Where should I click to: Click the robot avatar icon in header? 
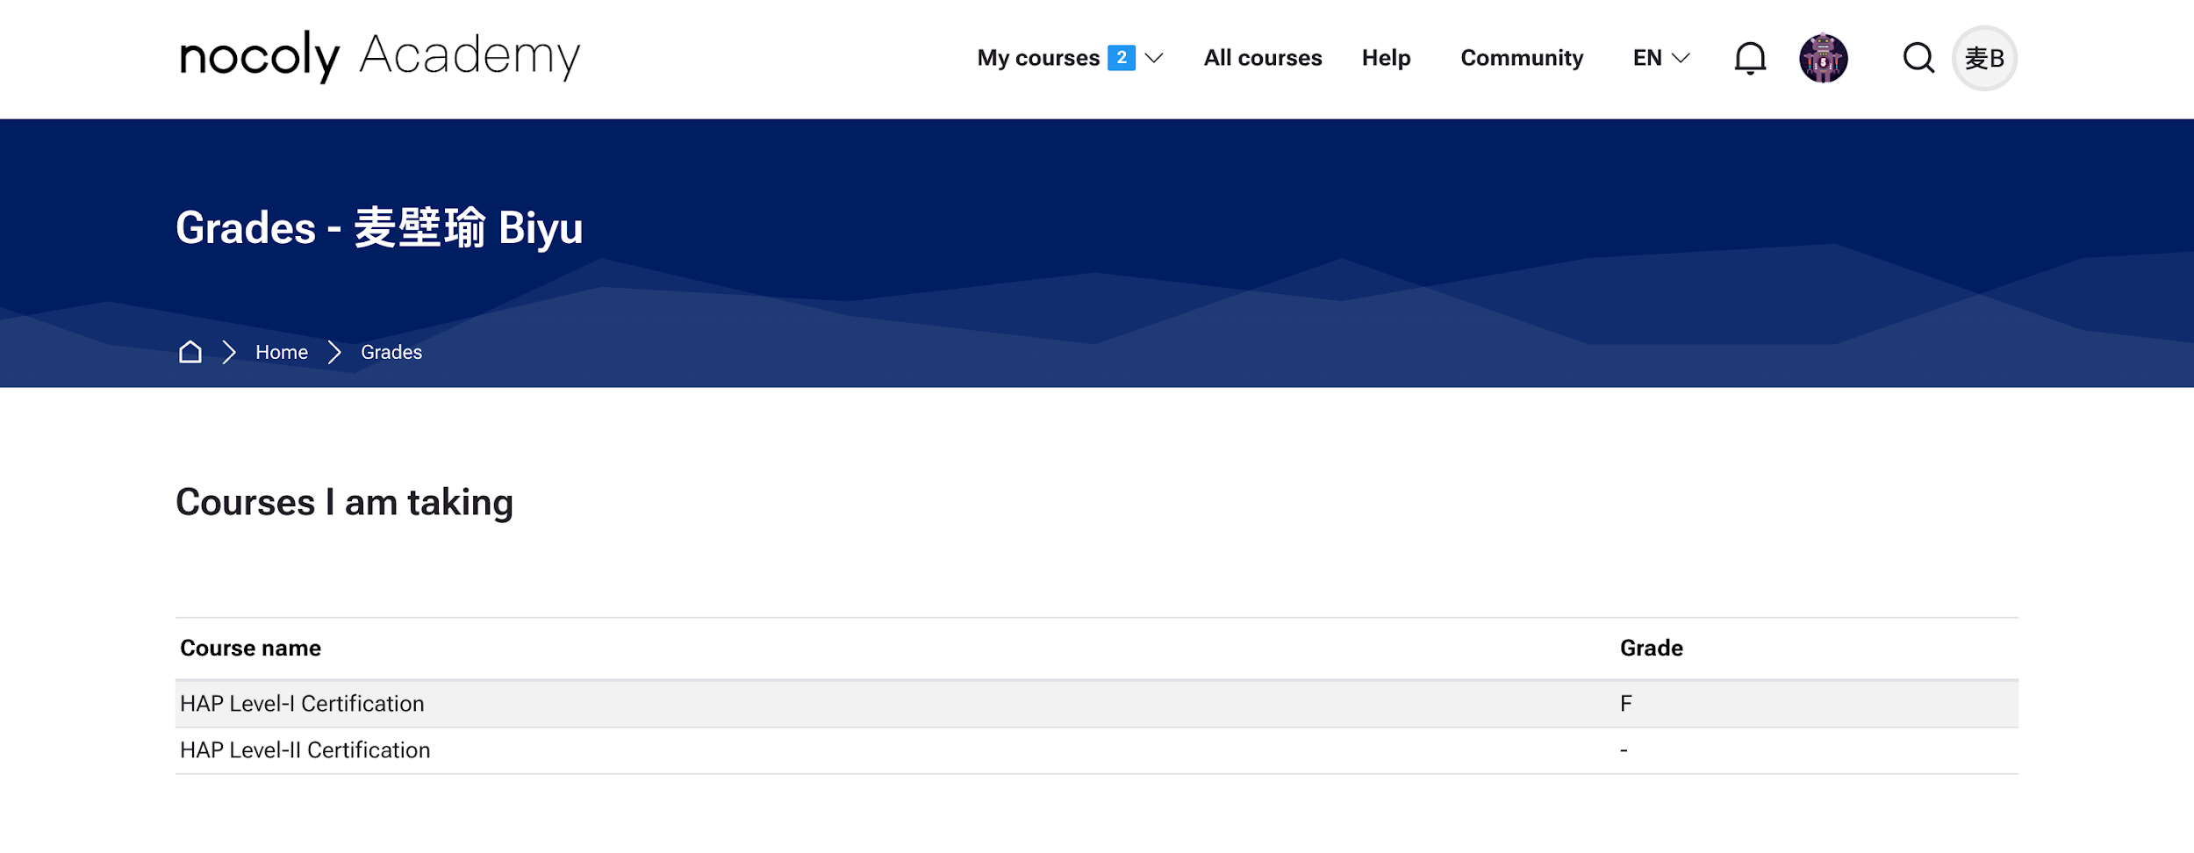coord(1823,58)
